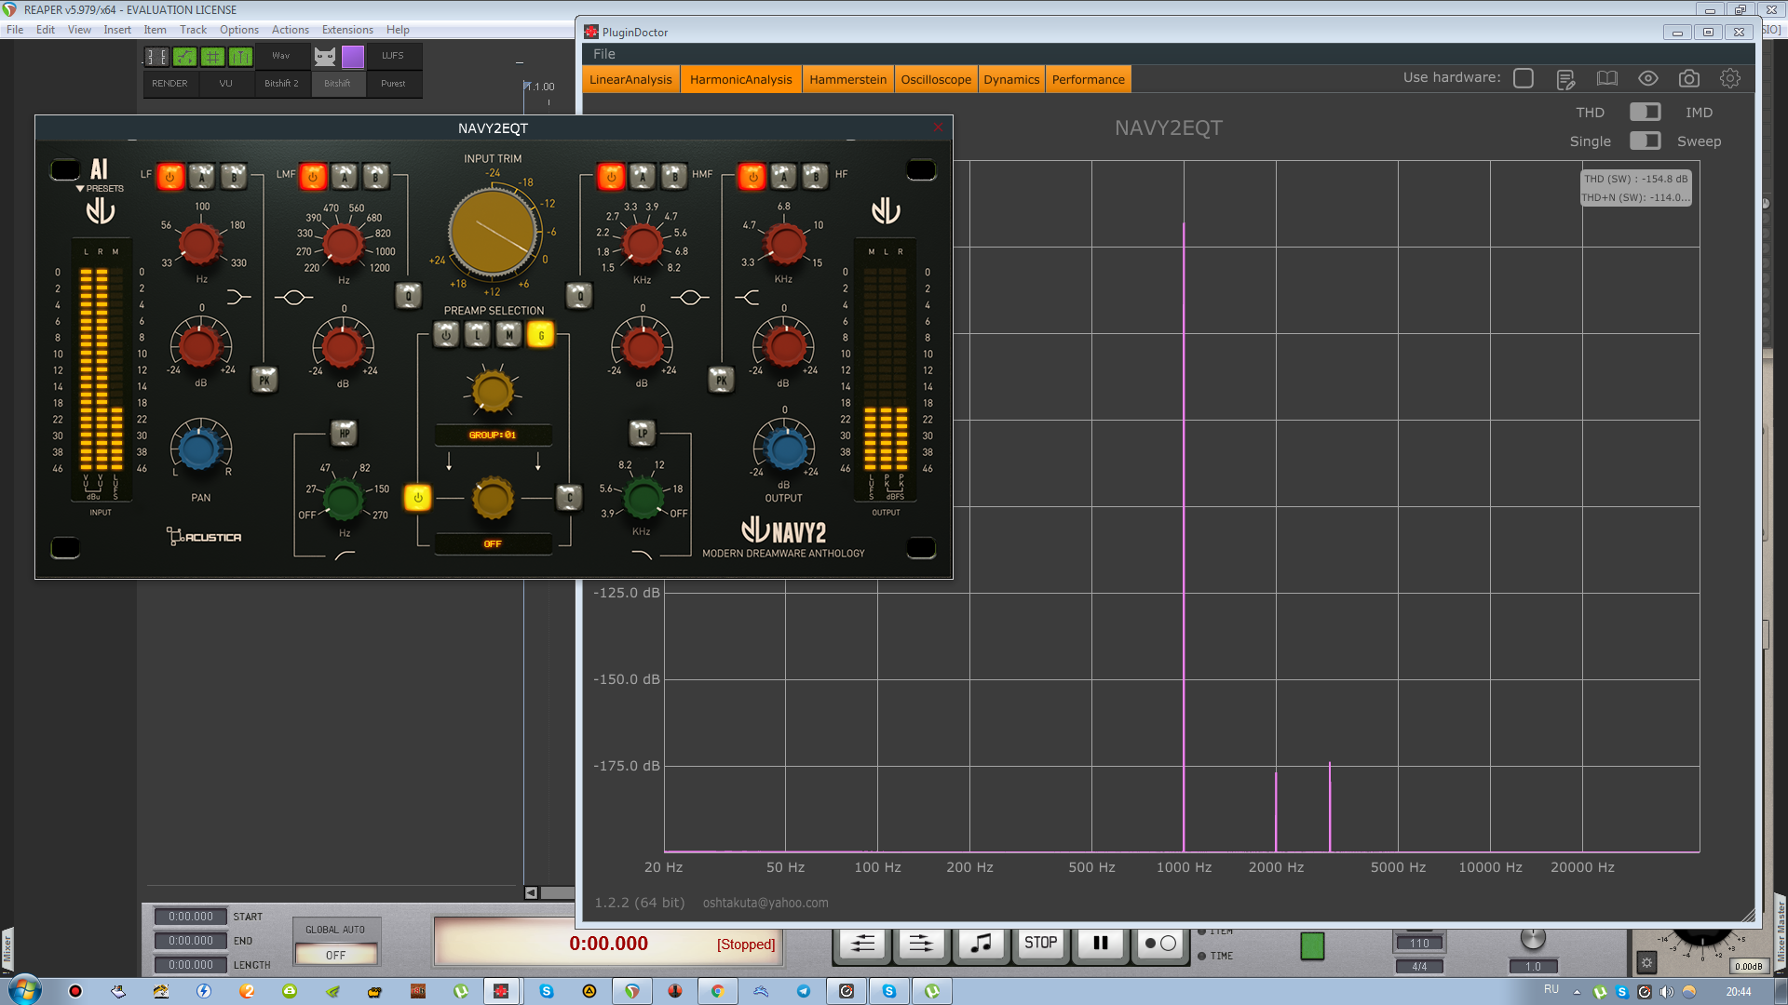Click the transport STOP button

click(1040, 944)
